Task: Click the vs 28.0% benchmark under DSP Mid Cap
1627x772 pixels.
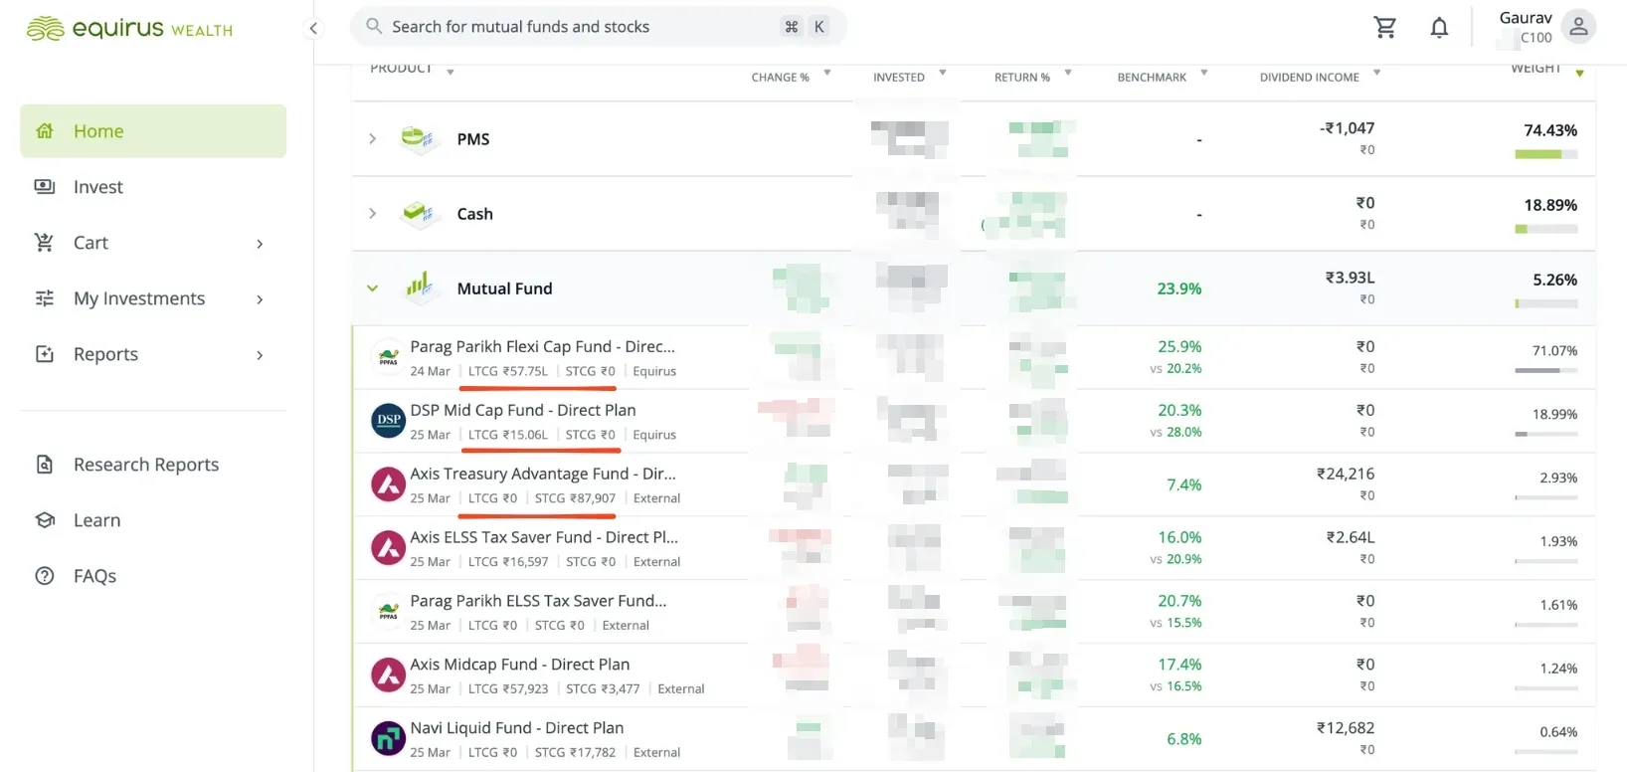Action: 1175,432
